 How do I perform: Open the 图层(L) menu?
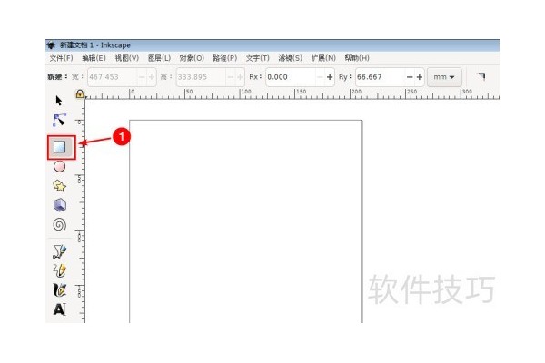(159, 58)
